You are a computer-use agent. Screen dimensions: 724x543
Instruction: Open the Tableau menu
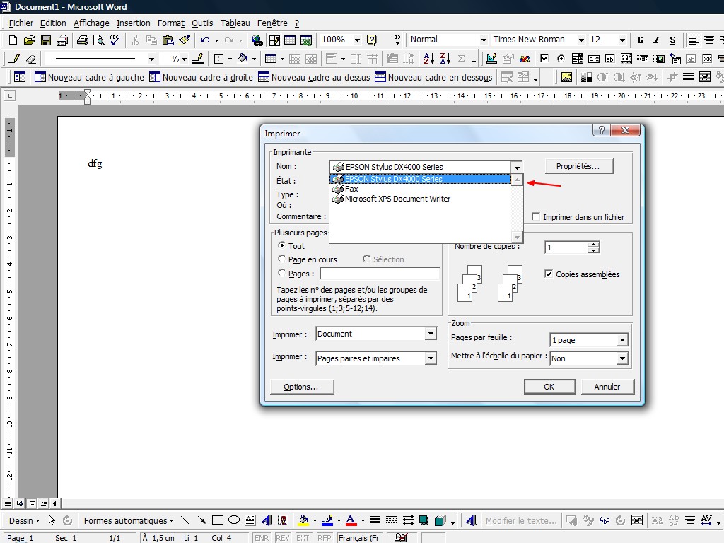point(235,23)
